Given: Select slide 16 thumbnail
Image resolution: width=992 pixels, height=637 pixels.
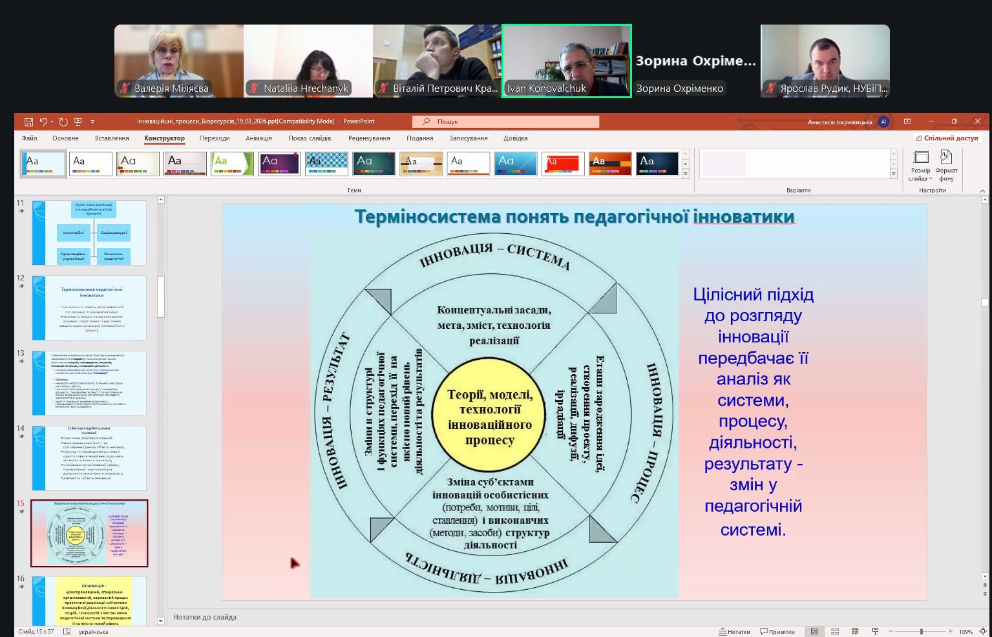Looking at the screenshot, I should tap(89, 601).
